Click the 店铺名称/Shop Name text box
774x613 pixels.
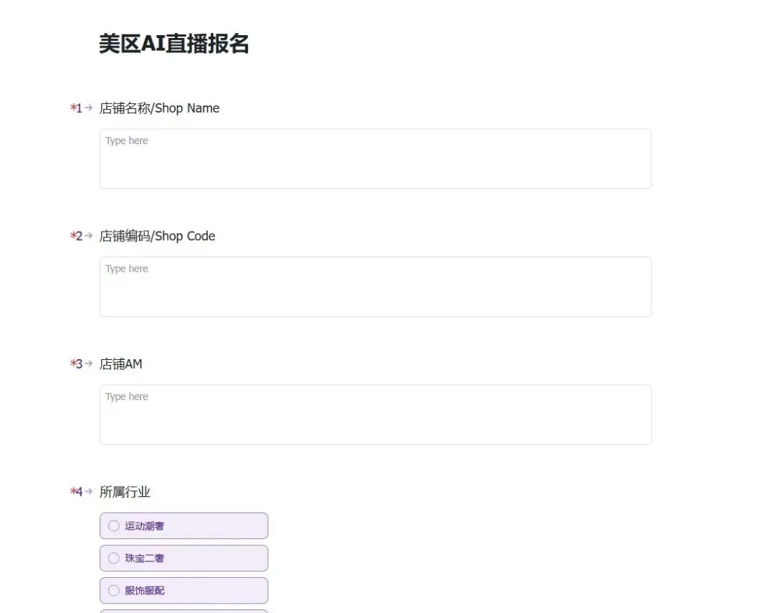pyautogui.click(x=375, y=158)
